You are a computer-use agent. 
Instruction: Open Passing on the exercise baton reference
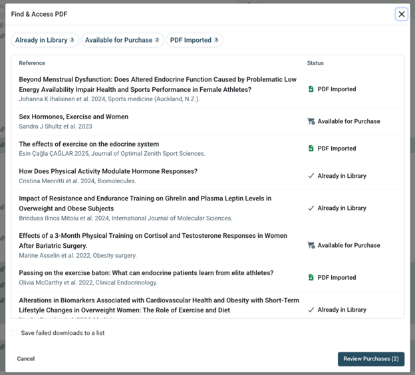[x=146, y=273]
